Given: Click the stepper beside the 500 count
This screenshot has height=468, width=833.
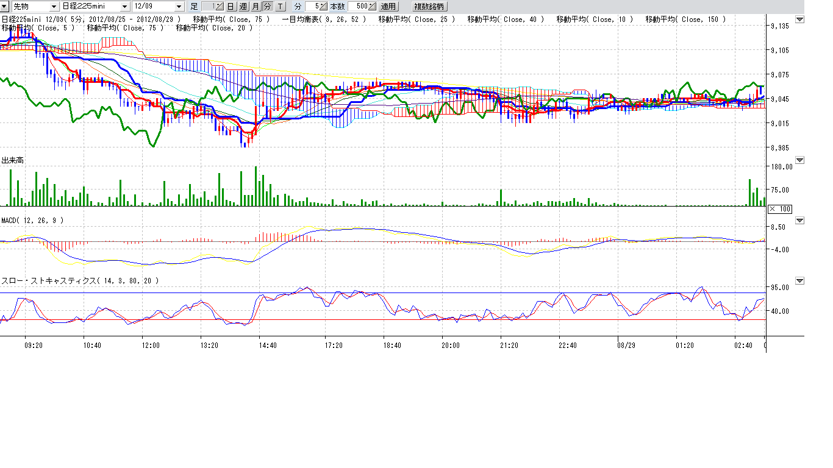Looking at the screenshot, I should coord(373,6).
